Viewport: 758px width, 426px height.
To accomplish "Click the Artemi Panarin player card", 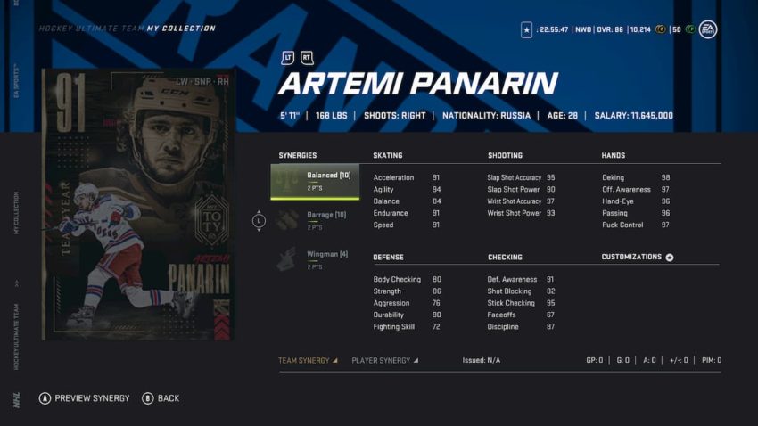I will click(137, 205).
